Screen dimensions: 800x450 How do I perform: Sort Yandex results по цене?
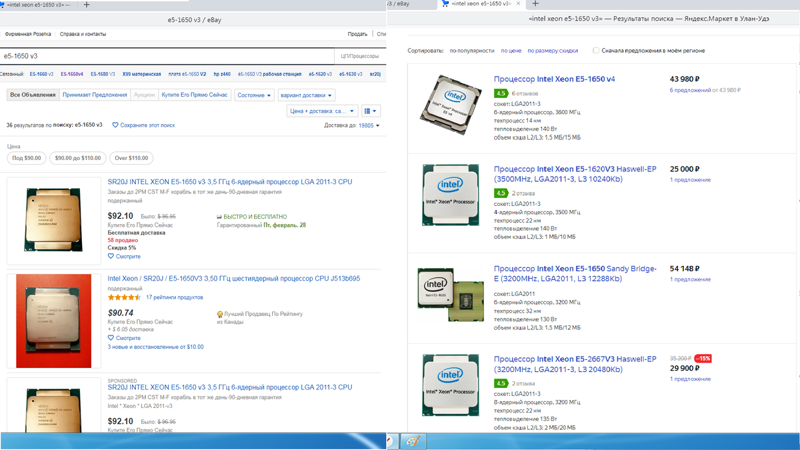(511, 51)
